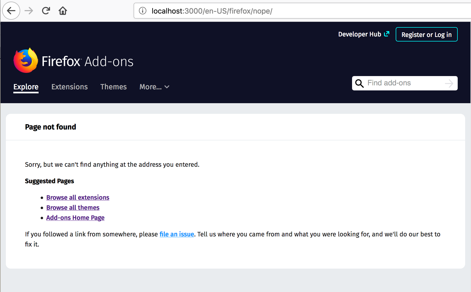The height and width of the screenshot is (292, 471).
Task: Follow the file an issue link
Action: pyautogui.click(x=177, y=234)
